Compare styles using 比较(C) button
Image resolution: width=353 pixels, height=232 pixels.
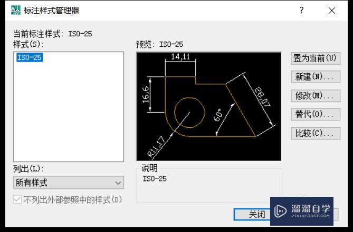(316, 134)
